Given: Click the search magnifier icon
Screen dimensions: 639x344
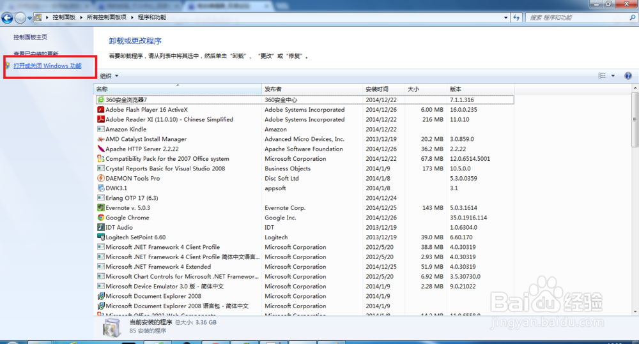Looking at the screenshot, I should click(x=633, y=17).
